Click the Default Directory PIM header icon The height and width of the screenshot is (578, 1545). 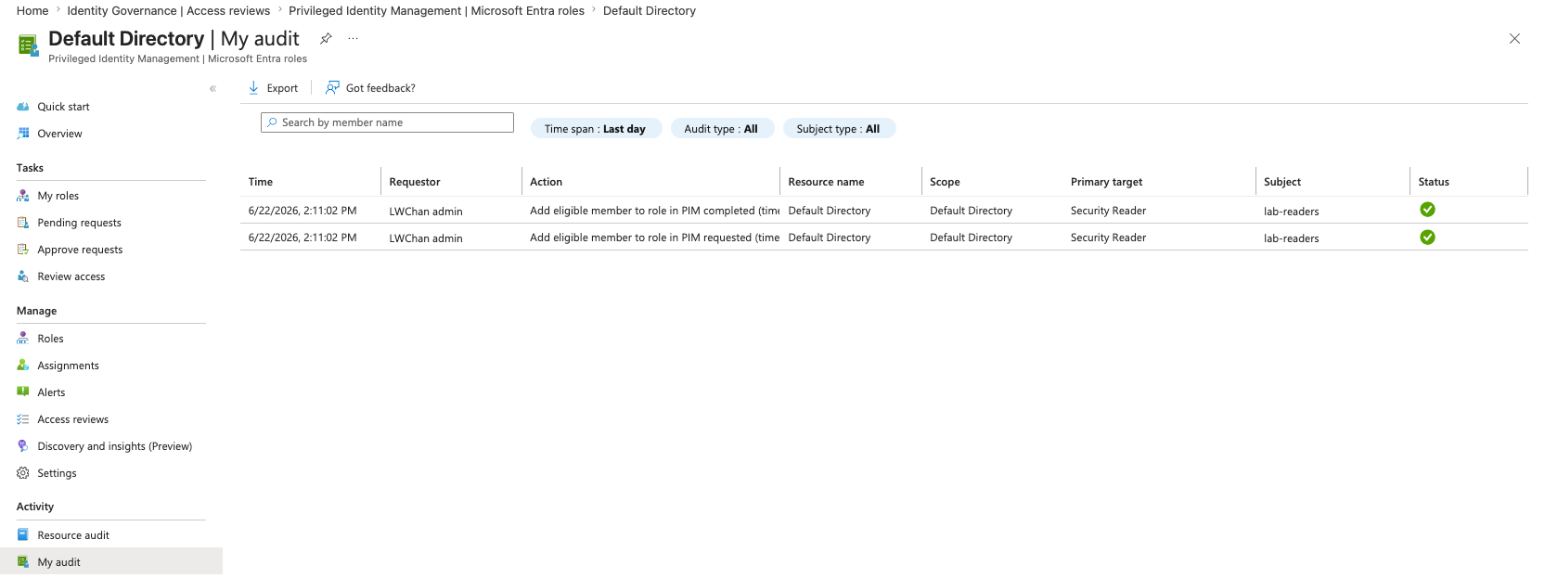(x=29, y=45)
